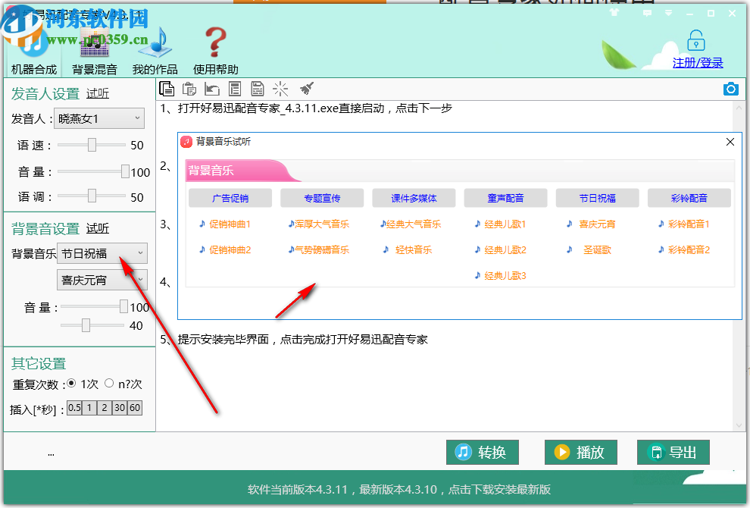Image resolution: width=750 pixels, height=508 pixels.
Task: Play the 气势磅礴音乐 sample
Action: point(318,250)
